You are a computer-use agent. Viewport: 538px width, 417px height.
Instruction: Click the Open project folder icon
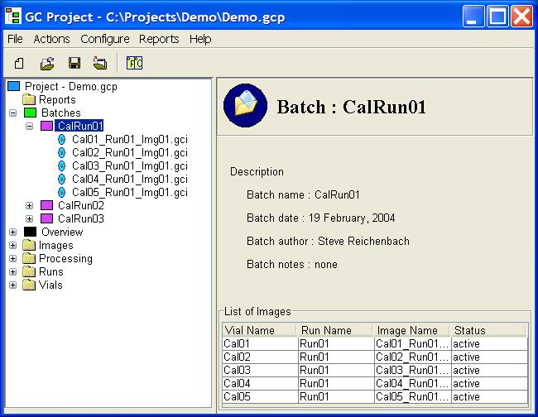click(47, 63)
